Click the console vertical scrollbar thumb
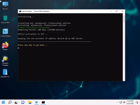 124,19
